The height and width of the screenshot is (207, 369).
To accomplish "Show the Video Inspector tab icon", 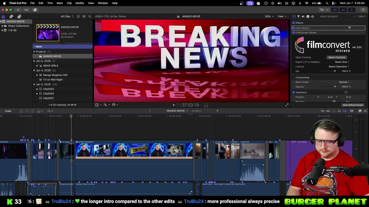I will pyautogui.click(x=294, y=17).
